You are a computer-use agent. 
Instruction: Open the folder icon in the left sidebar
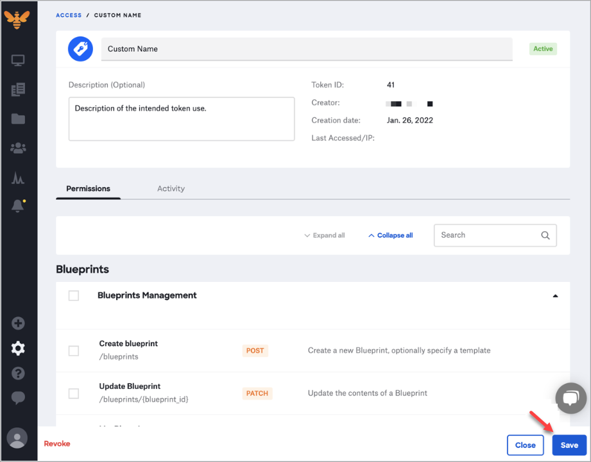tap(17, 119)
